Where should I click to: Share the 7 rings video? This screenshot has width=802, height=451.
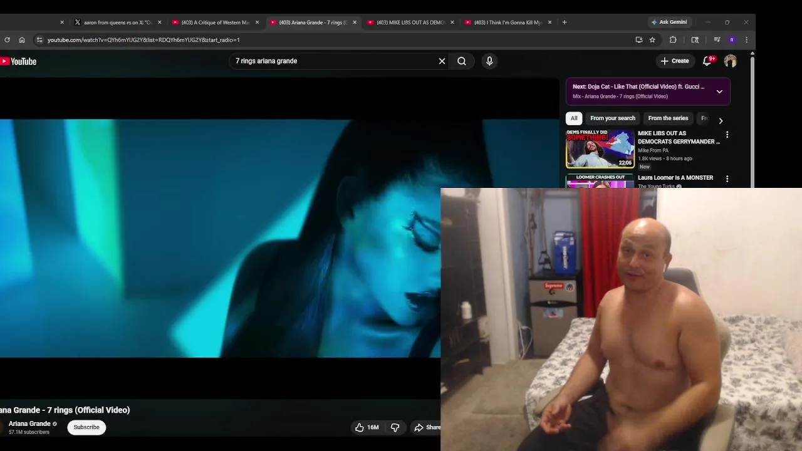point(427,427)
